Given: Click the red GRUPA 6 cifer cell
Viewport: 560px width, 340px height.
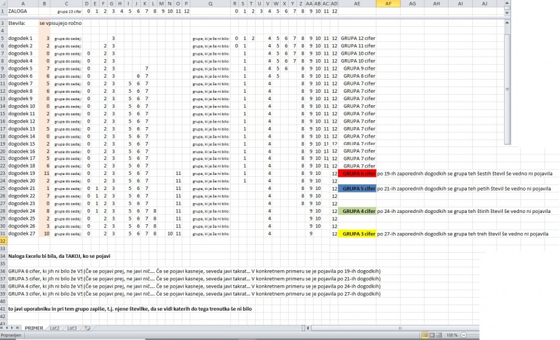Looking at the screenshot, I should tap(357, 172).
